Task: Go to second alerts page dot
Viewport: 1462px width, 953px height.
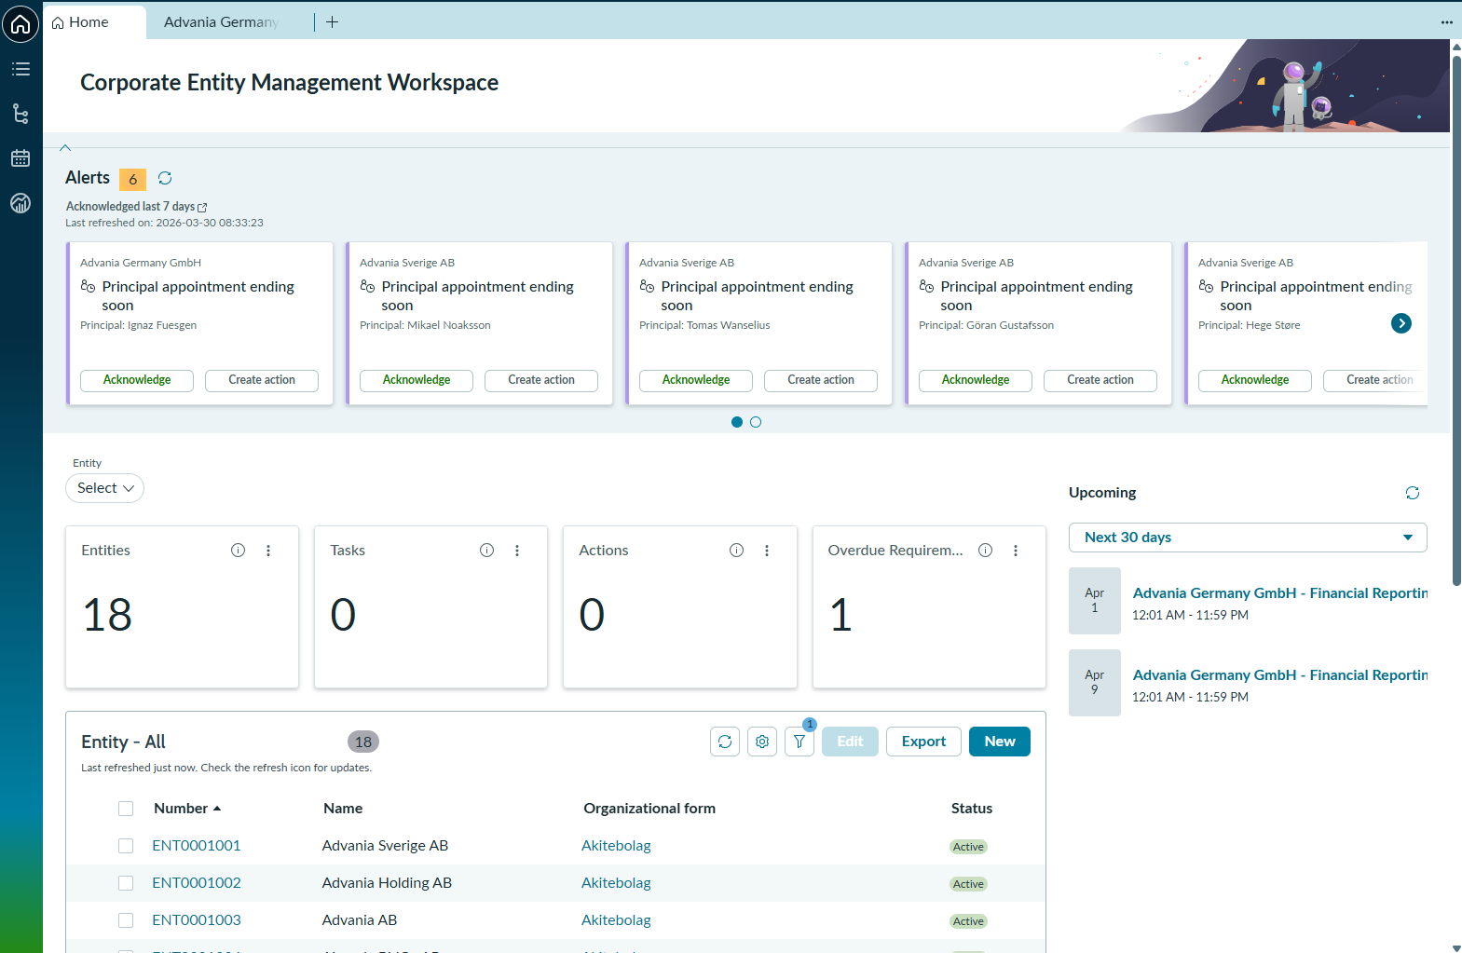Action: tap(756, 422)
